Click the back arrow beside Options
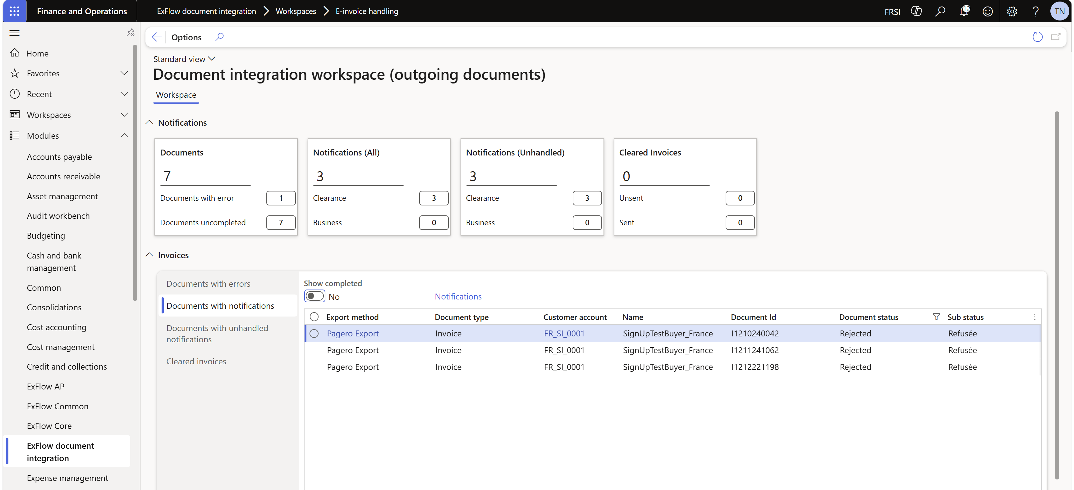The width and height of the screenshot is (1074, 490). tap(157, 37)
